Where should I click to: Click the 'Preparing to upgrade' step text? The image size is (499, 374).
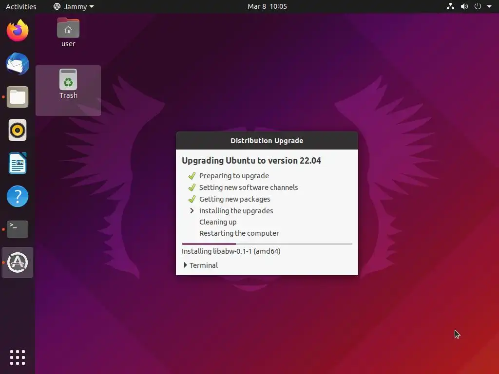[234, 175]
